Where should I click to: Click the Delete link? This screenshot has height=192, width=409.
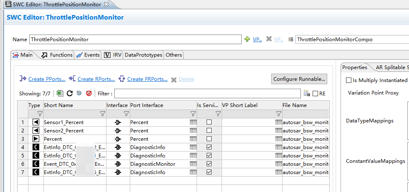(x=186, y=79)
